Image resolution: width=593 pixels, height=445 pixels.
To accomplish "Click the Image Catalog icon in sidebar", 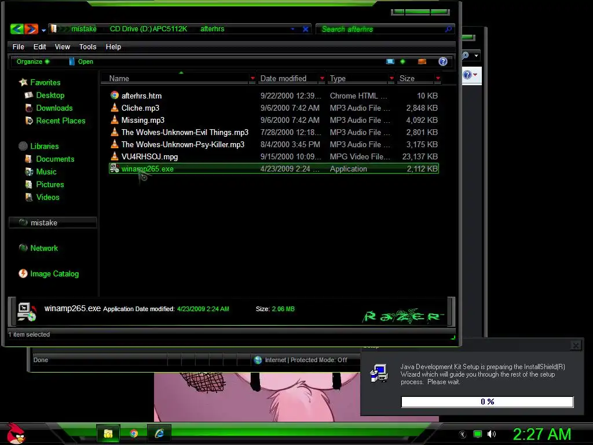I will tap(23, 273).
